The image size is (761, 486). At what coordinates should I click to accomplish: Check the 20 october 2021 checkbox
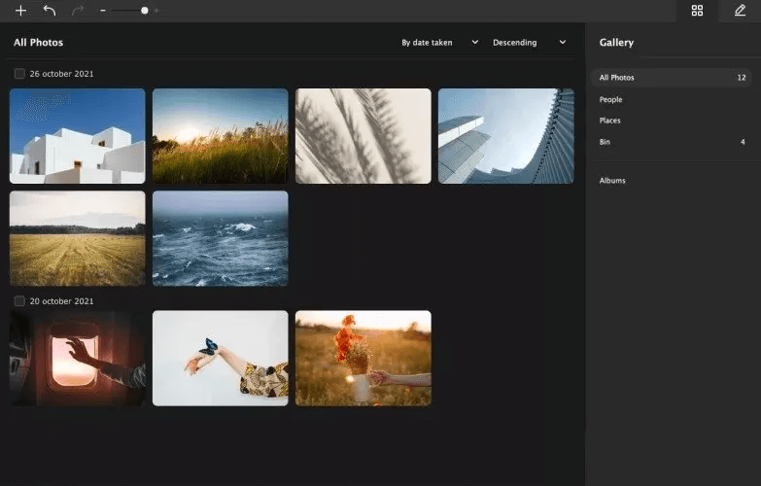pyautogui.click(x=19, y=300)
